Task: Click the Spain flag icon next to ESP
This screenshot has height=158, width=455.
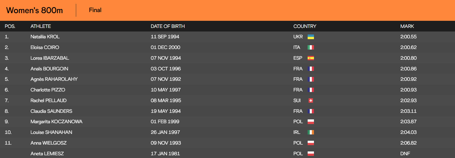Action: (x=311, y=58)
